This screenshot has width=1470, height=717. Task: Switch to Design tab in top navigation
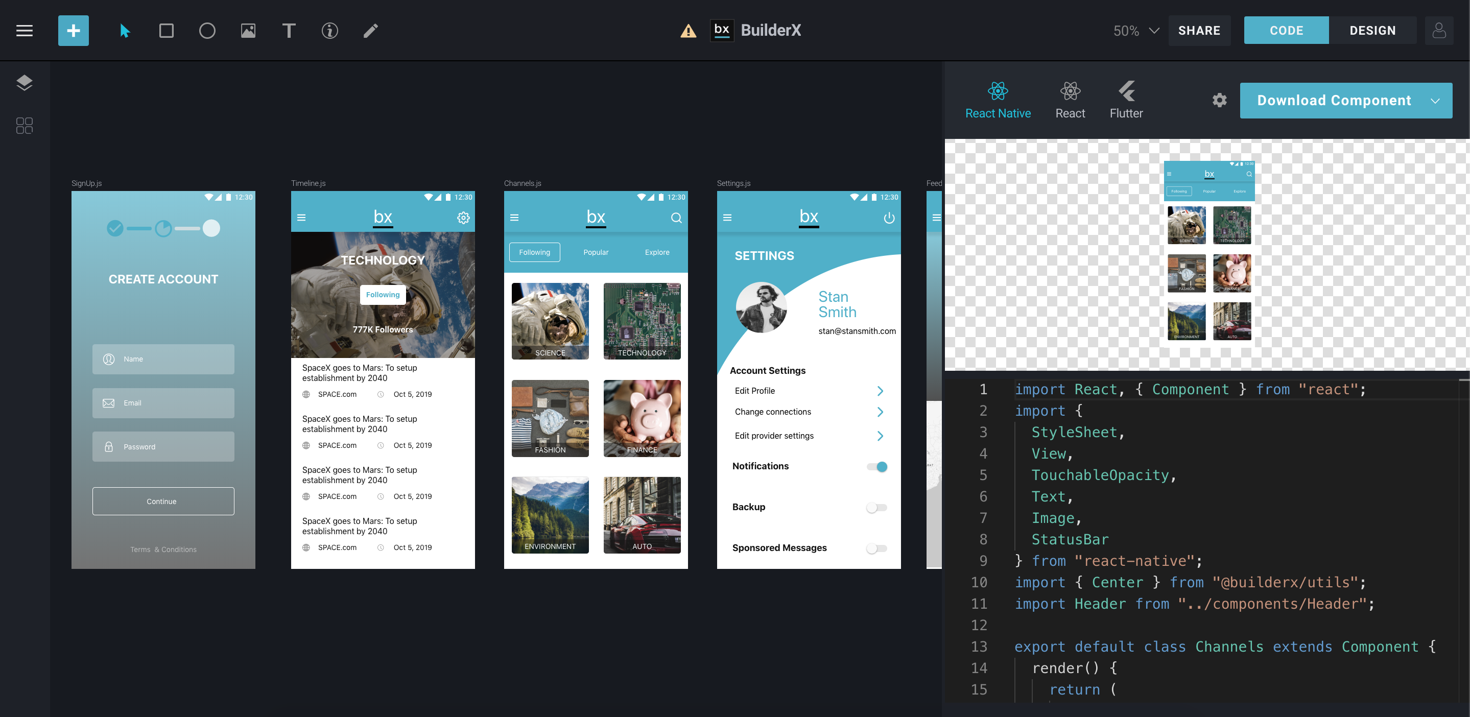[x=1372, y=30]
